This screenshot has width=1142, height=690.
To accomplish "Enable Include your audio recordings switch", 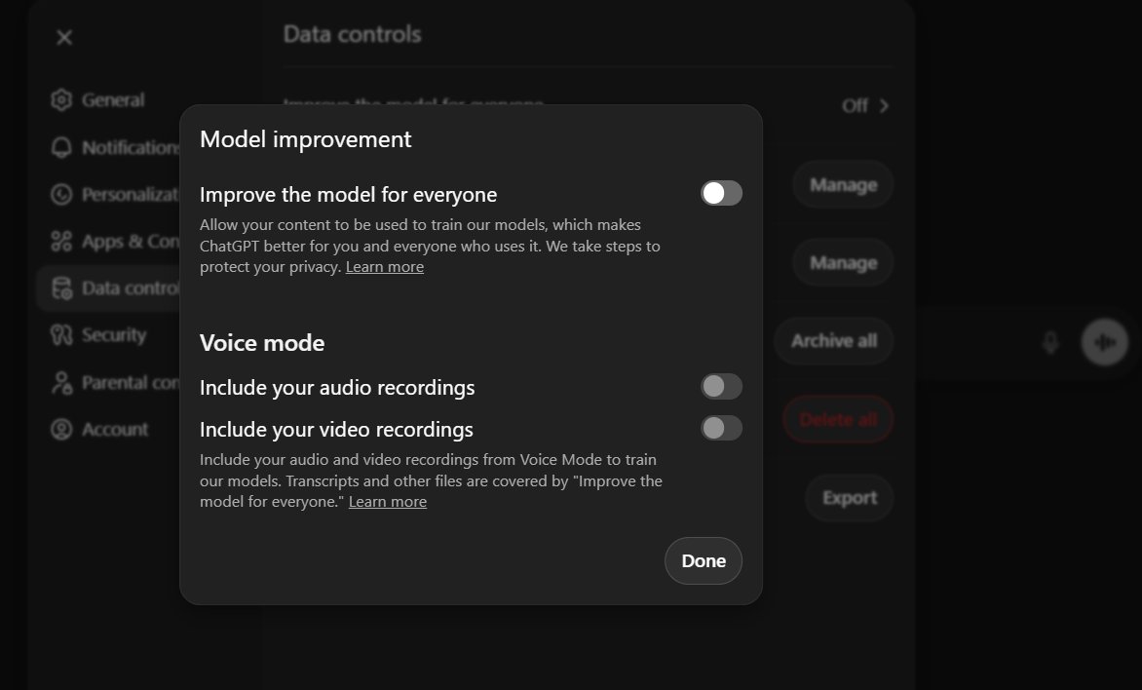I will click(721, 386).
